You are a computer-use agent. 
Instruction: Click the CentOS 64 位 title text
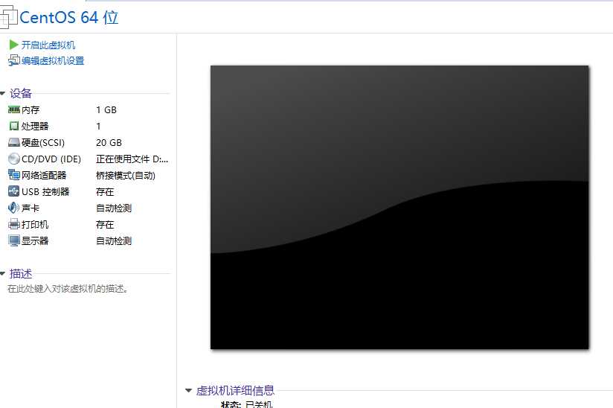click(x=68, y=17)
